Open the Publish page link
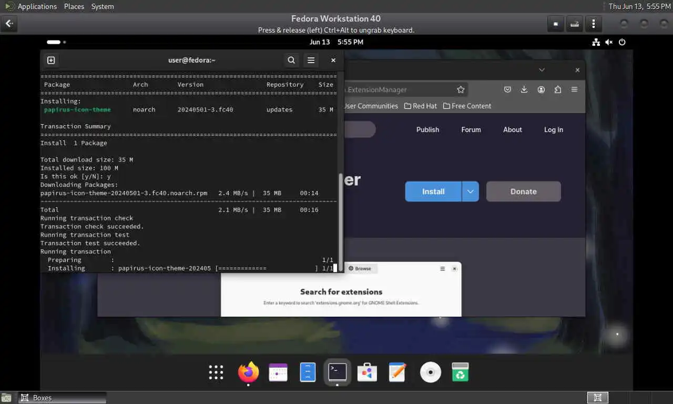673x404 pixels. (427, 129)
